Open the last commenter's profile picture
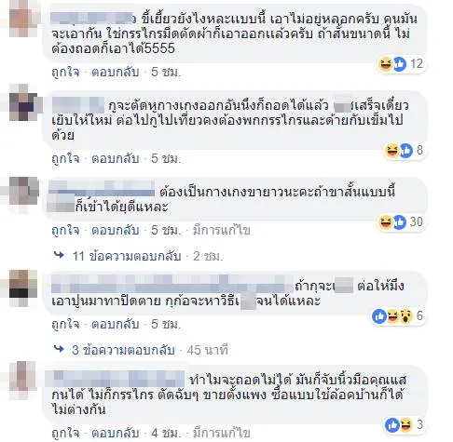The height and width of the screenshot is (442, 453). coord(21,379)
